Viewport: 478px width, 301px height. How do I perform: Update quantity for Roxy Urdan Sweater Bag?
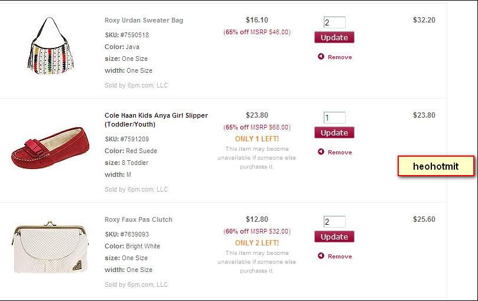coord(334,37)
